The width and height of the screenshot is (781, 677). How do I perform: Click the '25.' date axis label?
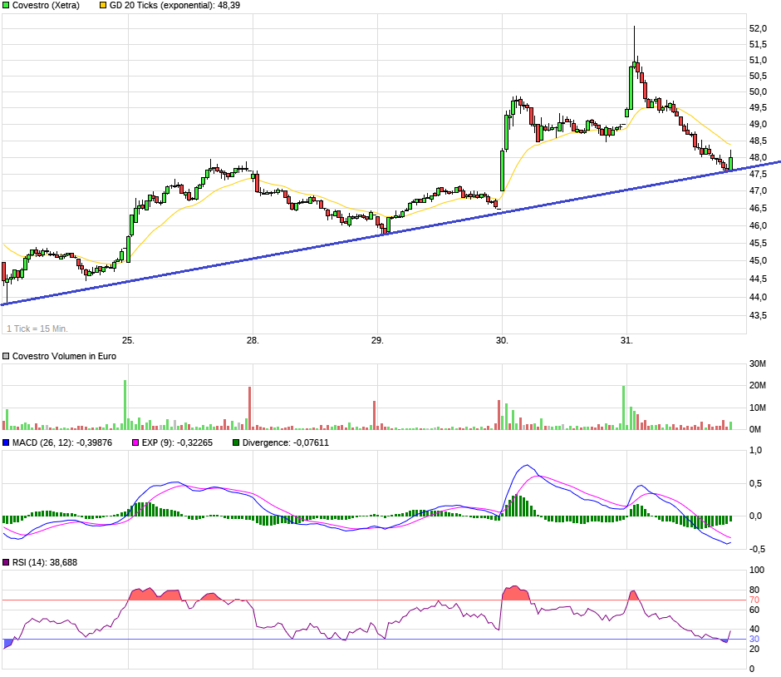click(128, 340)
